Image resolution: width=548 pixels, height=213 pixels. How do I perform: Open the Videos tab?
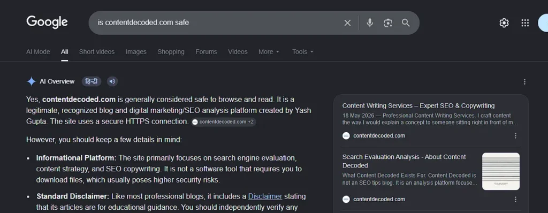[238, 52]
